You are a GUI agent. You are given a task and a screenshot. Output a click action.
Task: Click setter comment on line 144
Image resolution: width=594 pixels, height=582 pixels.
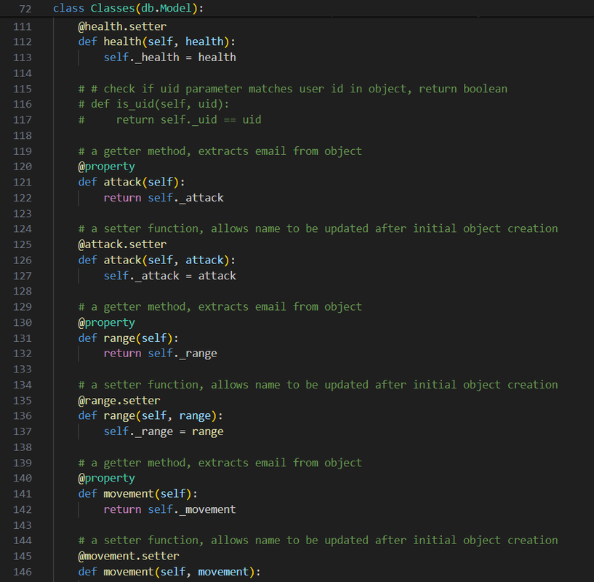click(318, 541)
